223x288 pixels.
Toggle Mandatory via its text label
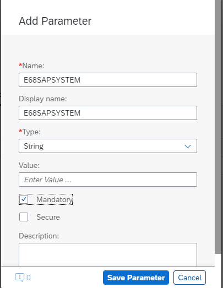coord(54,199)
